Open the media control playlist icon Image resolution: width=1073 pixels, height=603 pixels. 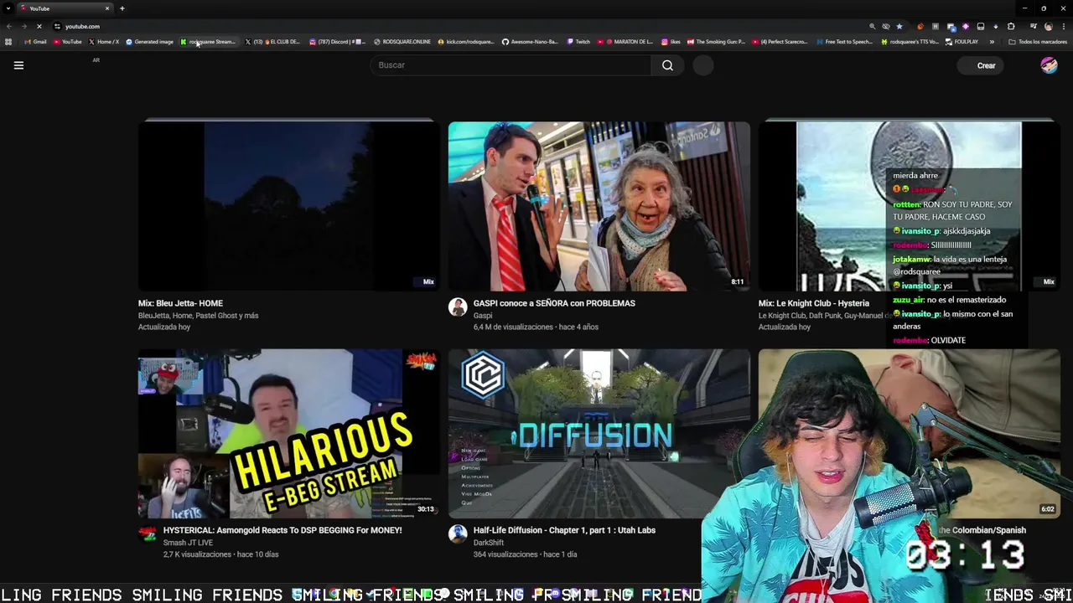click(x=1034, y=26)
